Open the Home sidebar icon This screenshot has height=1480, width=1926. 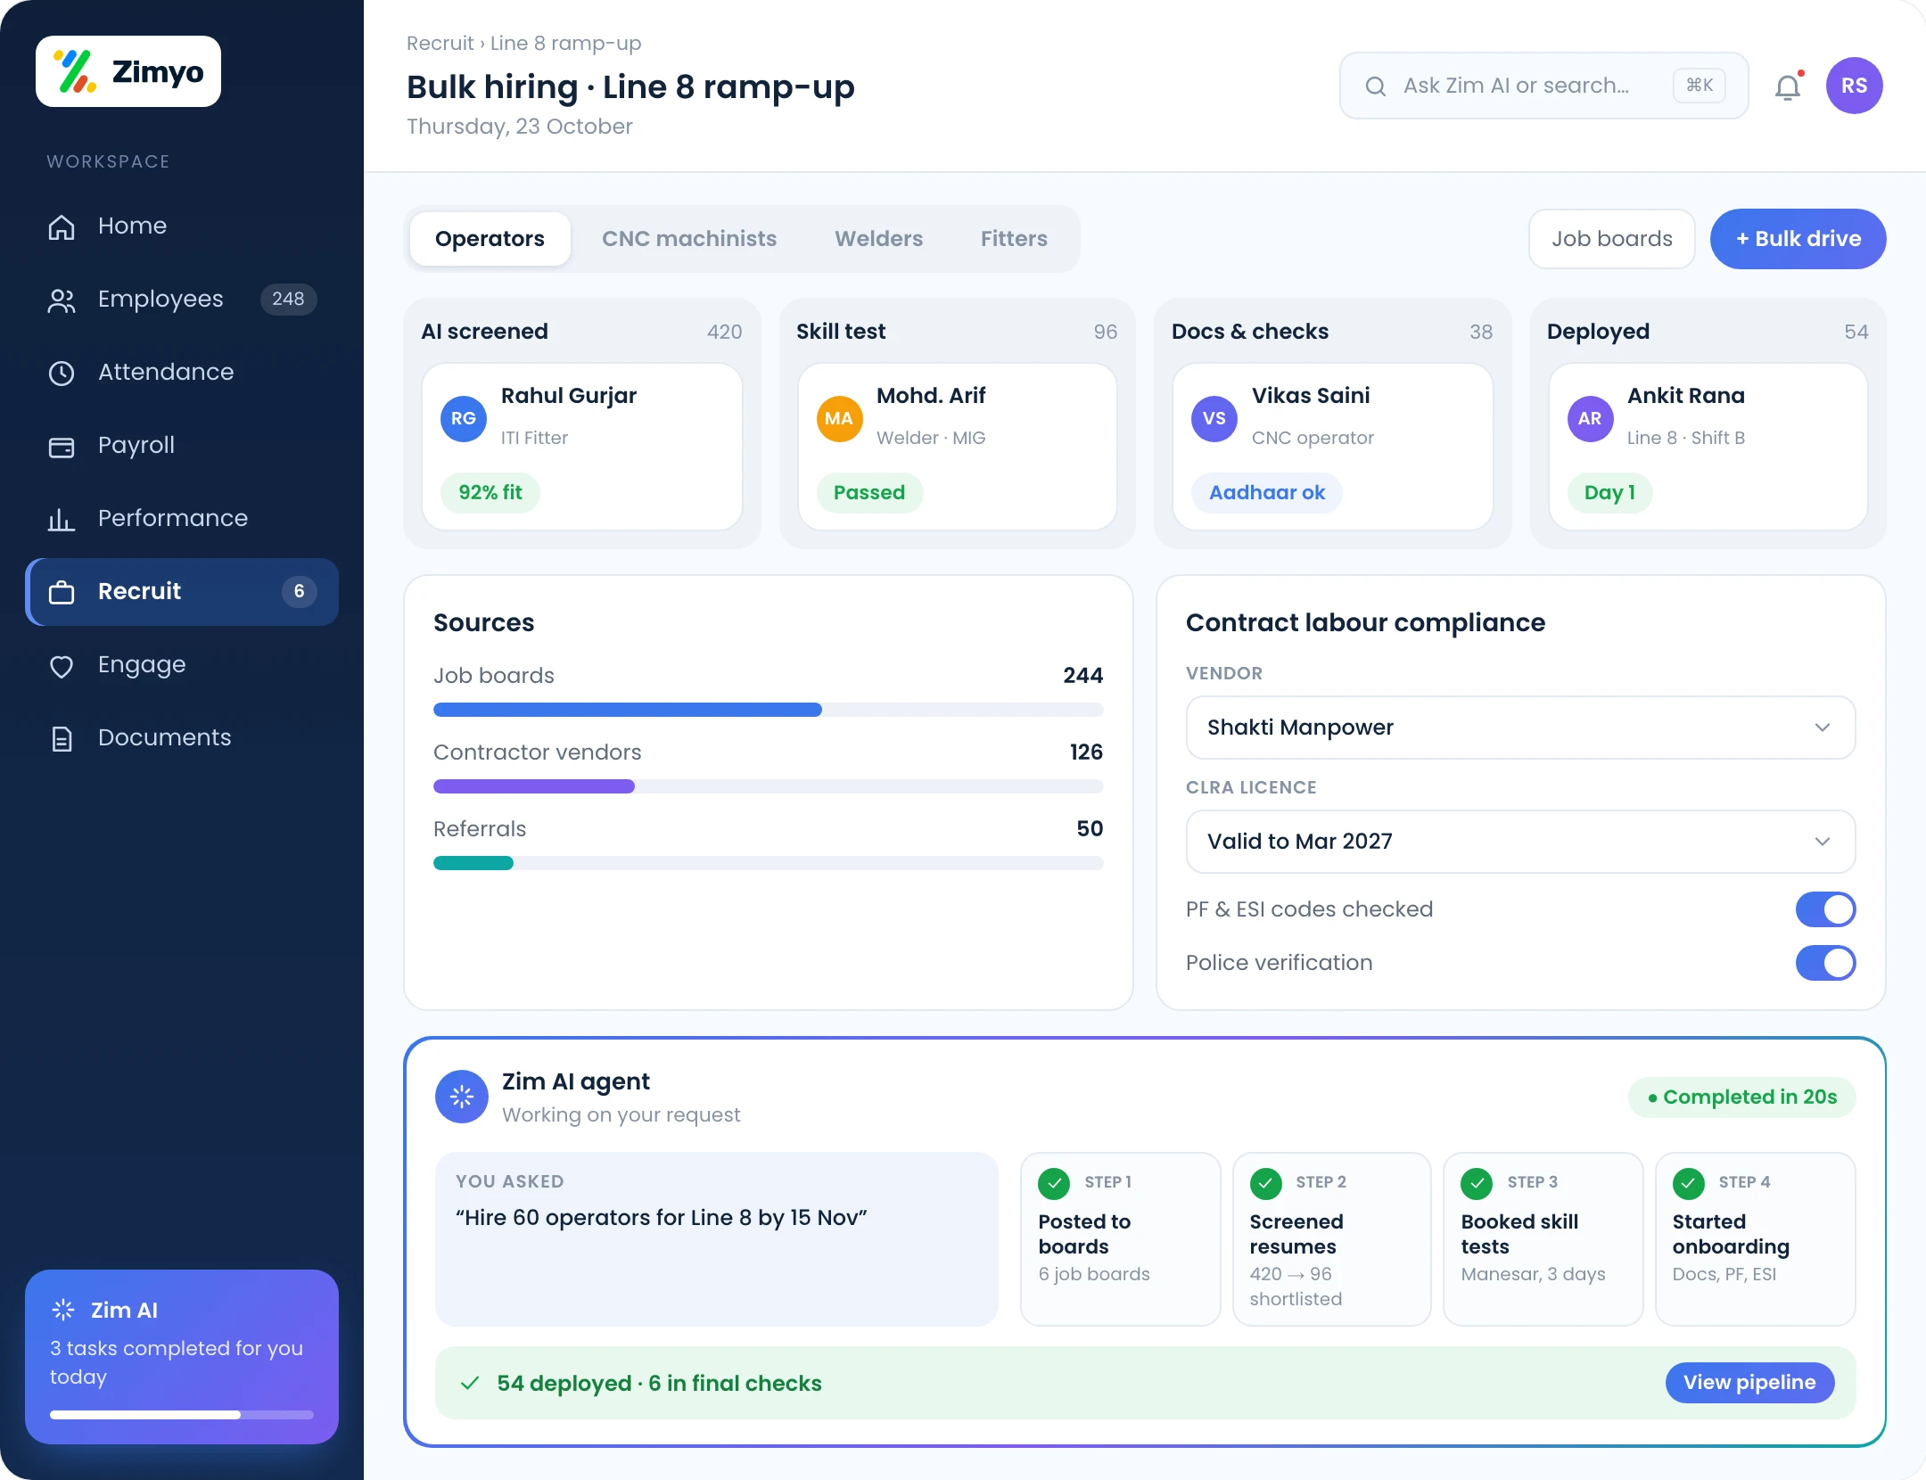pyautogui.click(x=62, y=226)
